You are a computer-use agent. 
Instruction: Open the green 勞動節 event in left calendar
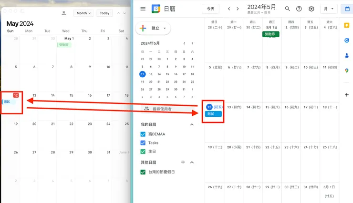pyautogui.click(x=64, y=45)
